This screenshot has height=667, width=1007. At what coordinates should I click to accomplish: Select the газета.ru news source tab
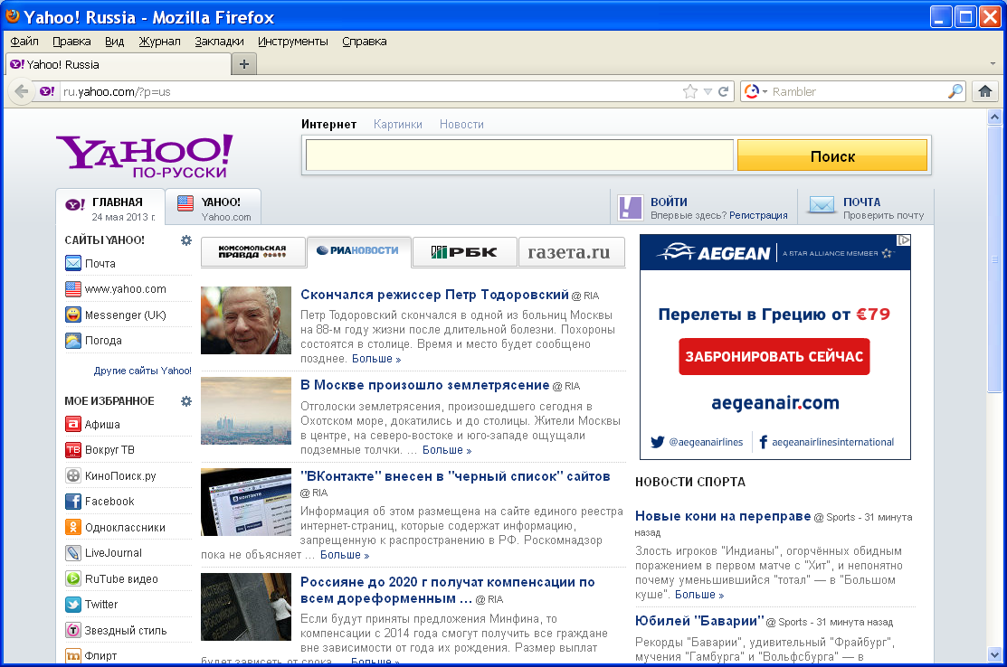(572, 251)
